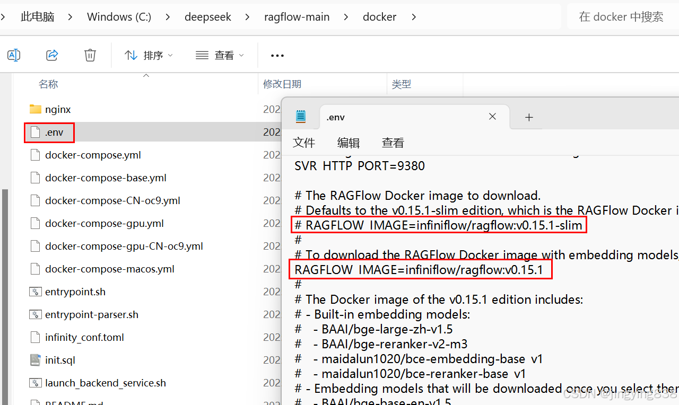Image resolution: width=679 pixels, height=405 pixels.
Task: Select the init.sql file icon
Action: pos(35,360)
